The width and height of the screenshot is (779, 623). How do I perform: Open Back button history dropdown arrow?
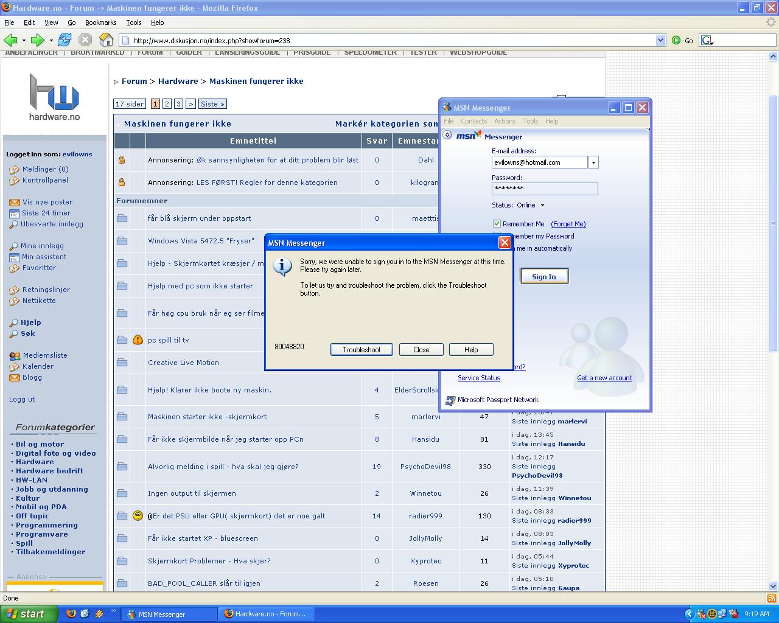pos(24,41)
